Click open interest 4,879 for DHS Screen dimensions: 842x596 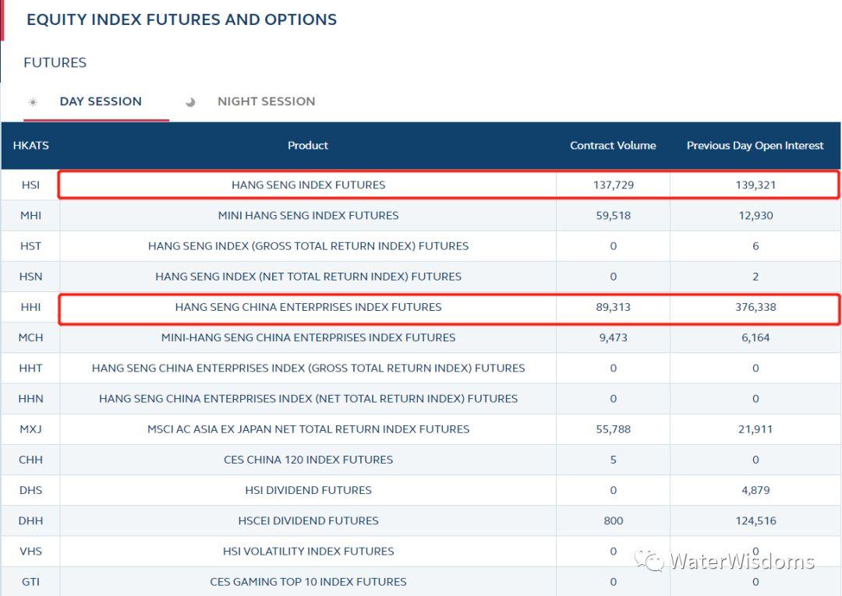[x=755, y=491]
